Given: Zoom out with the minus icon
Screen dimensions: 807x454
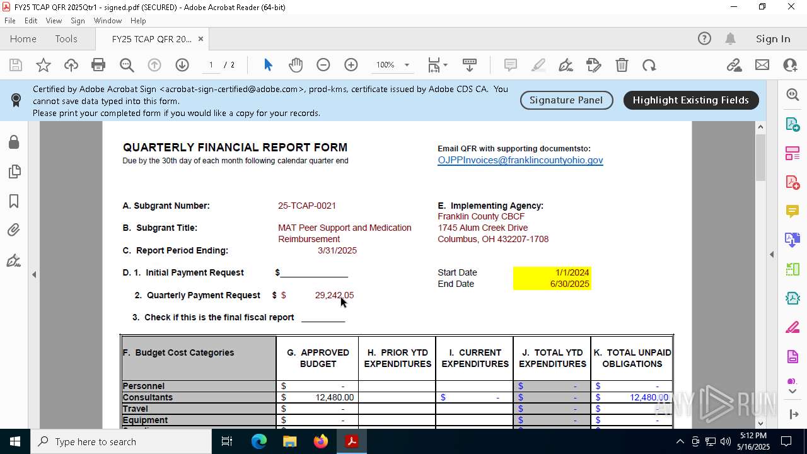Looking at the screenshot, I should click(323, 65).
